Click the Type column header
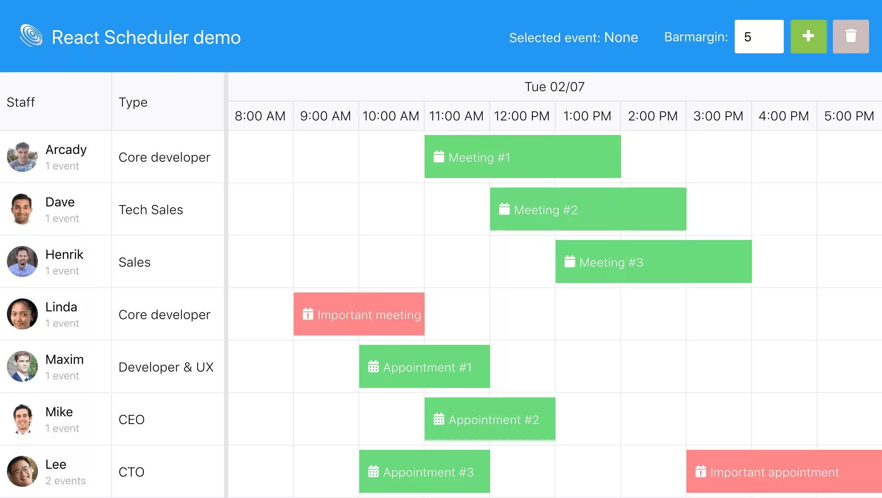This screenshot has height=498, width=882. click(133, 102)
